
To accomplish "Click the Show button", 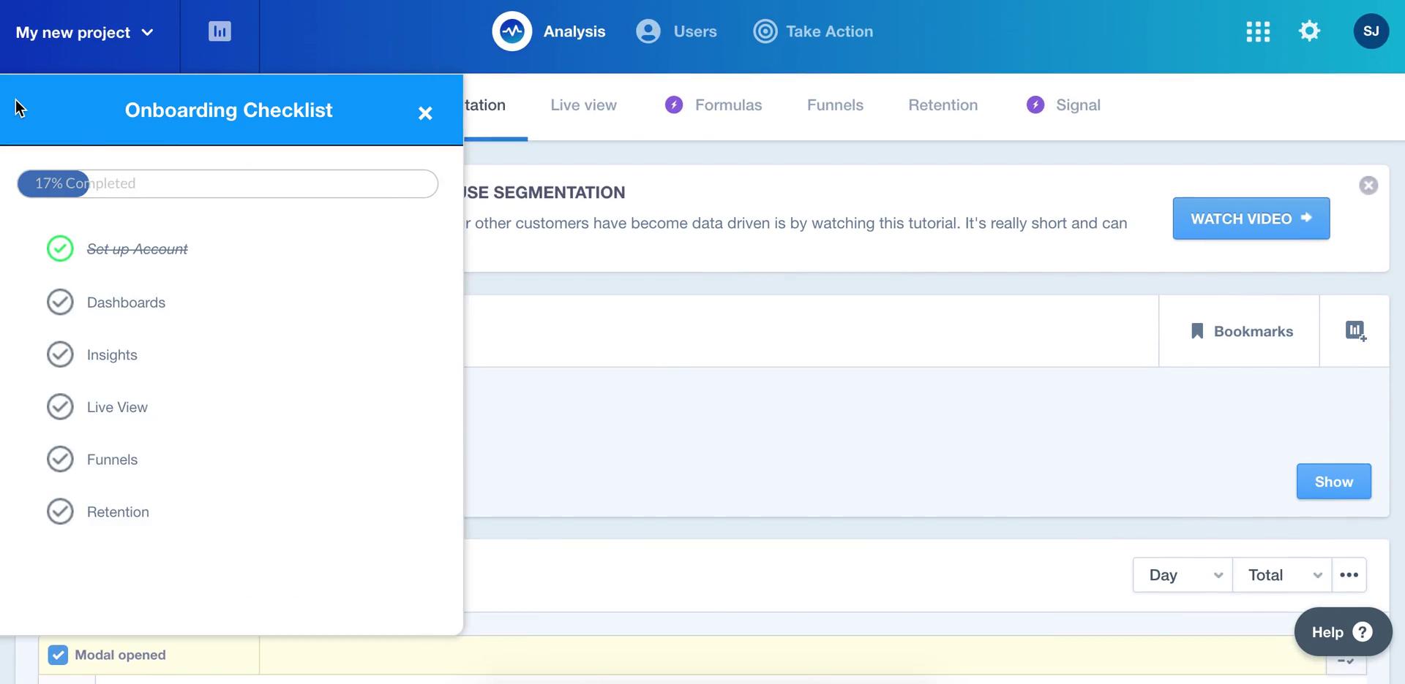I will point(1333,482).
